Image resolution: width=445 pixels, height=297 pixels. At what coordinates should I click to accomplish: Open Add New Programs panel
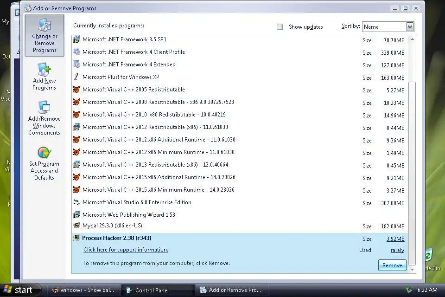click(44, 77)
